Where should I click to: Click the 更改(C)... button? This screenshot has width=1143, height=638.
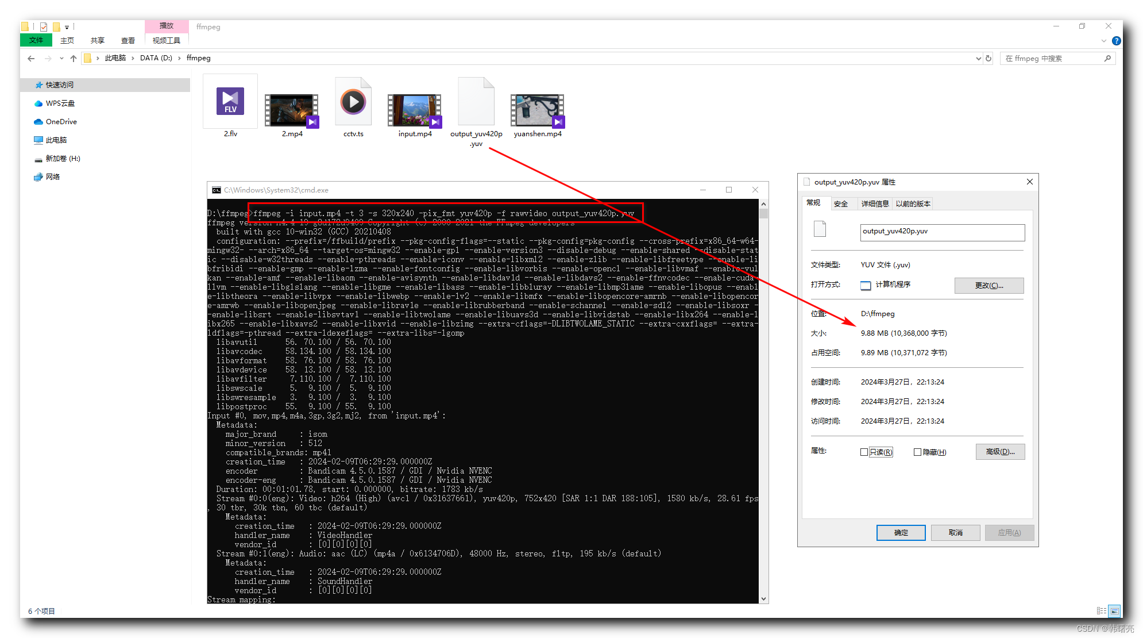[x=988, y=285]
